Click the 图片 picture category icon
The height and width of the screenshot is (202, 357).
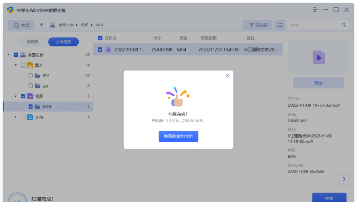point(30,65)
